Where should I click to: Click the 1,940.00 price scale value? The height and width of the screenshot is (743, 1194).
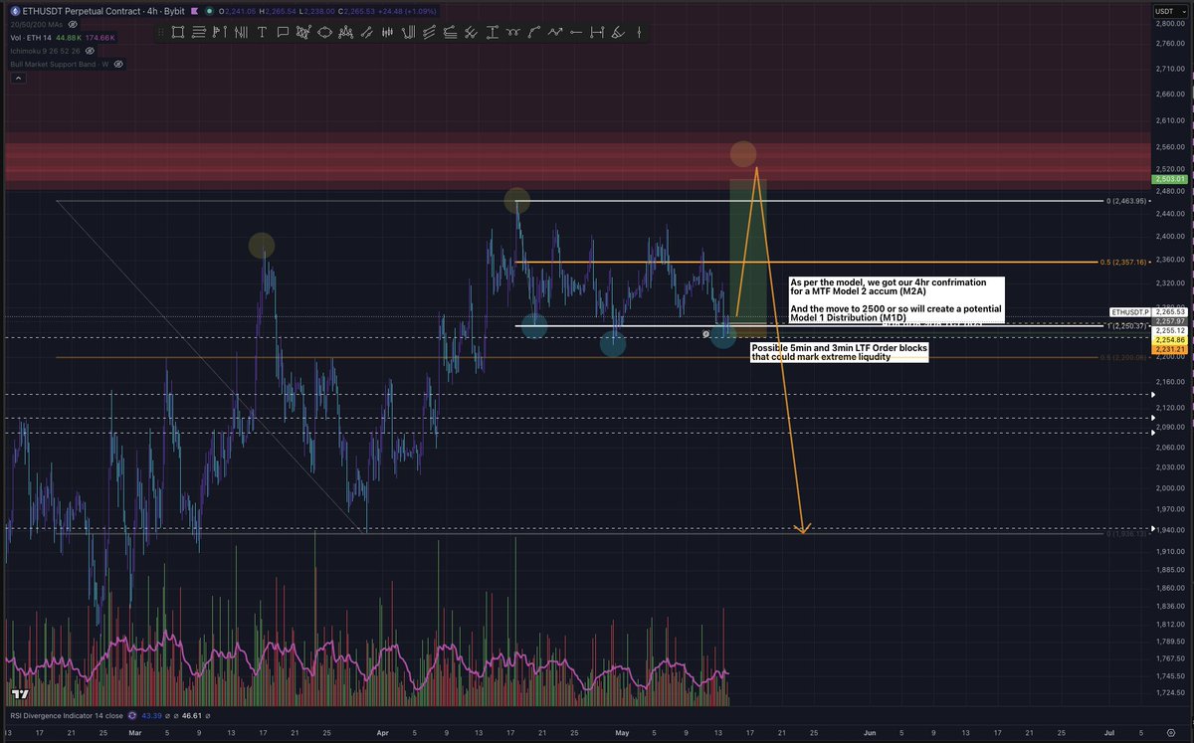pos(1169,529)
